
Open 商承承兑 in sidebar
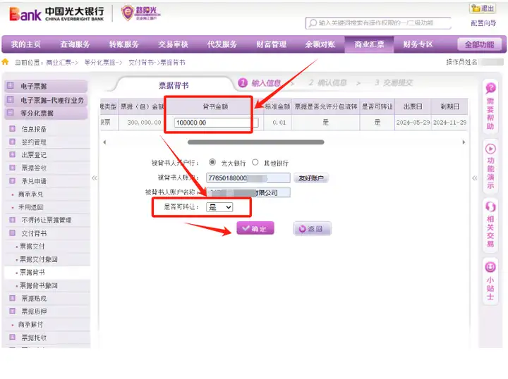pyautogui.click(x=31, y=194)
